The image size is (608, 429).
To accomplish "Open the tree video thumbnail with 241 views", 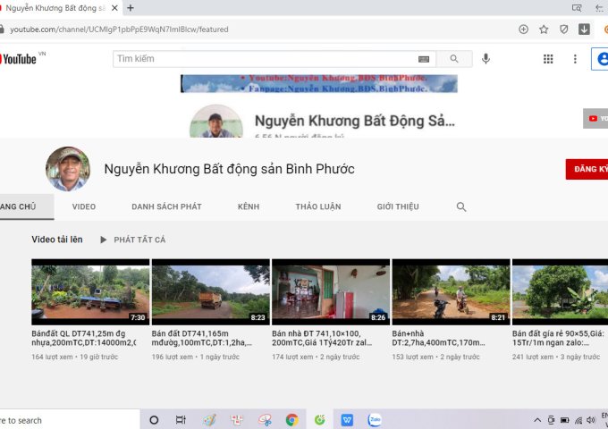I will tap(560, 292).
